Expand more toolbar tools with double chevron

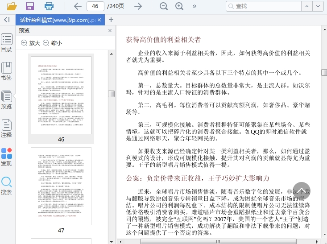195,6
